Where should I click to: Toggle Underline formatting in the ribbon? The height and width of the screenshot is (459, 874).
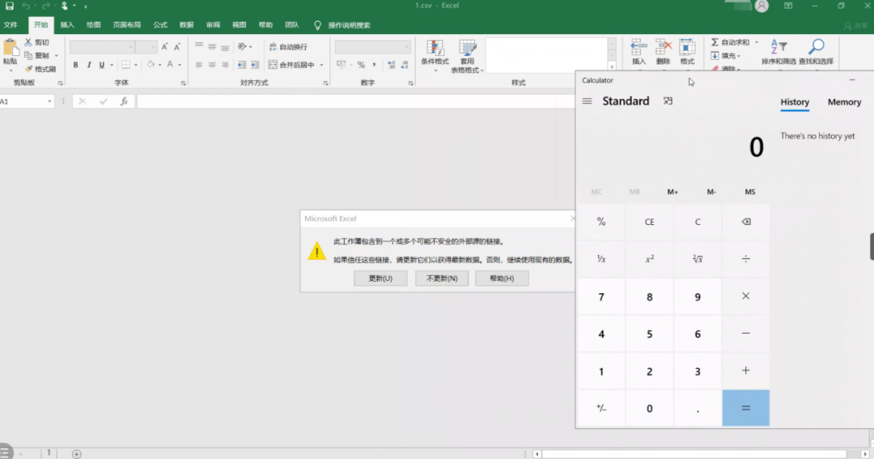[x=101, y=65]
